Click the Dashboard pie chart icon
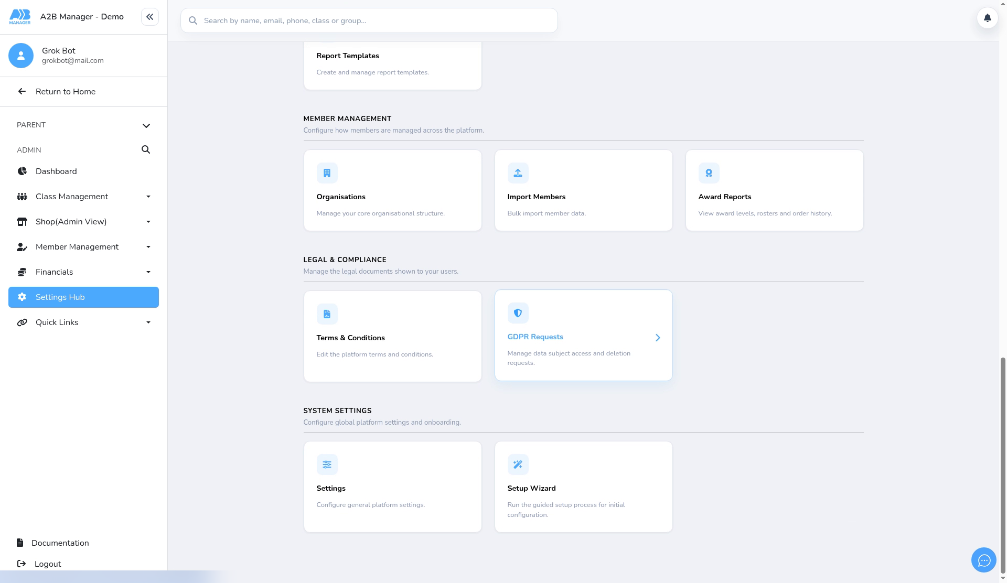This screenshot has width=1007, height=583. (x=22, y=171)
